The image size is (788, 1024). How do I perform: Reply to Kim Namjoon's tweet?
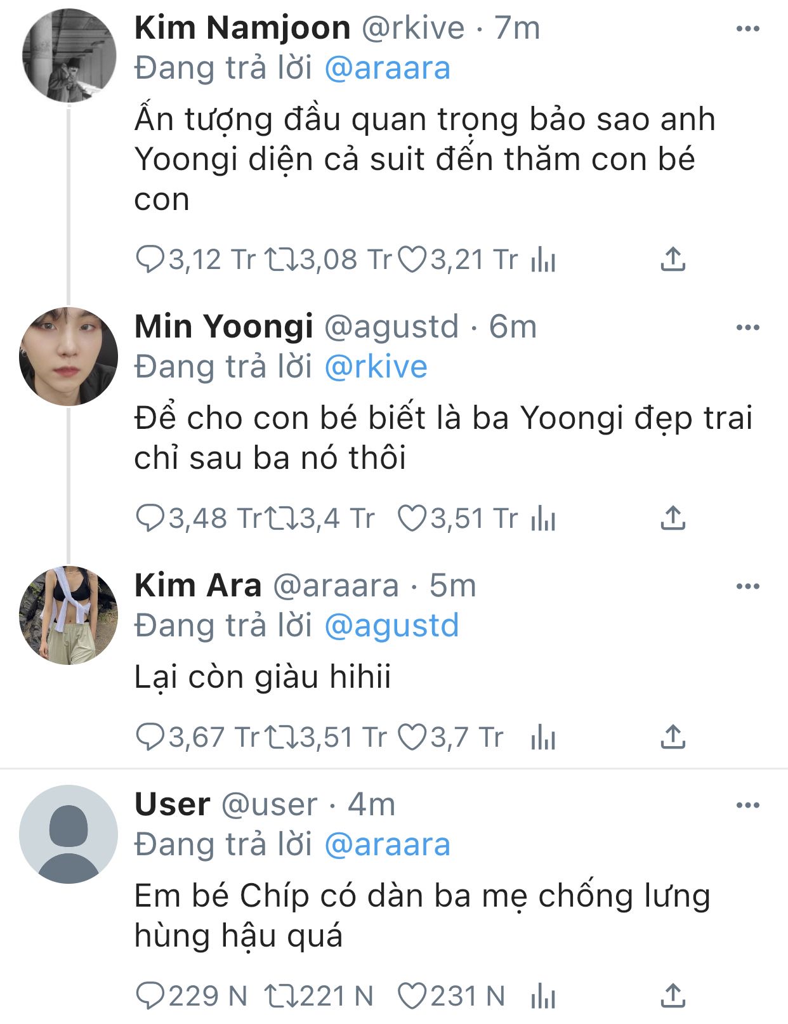(x=150, y=259)
